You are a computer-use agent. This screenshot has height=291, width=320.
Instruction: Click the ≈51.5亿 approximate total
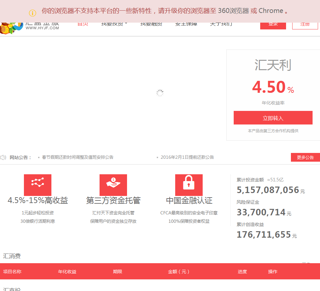coord(275,180)
